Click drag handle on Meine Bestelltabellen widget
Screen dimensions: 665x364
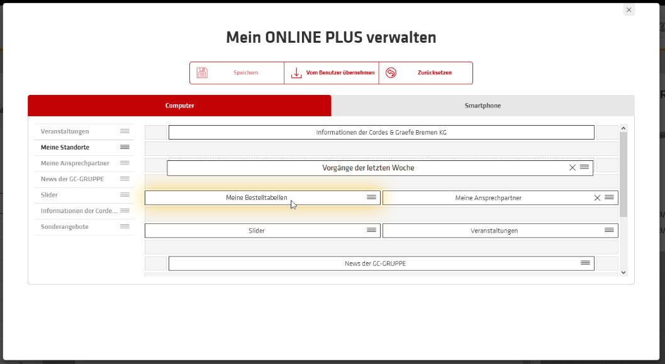pos(371,197)
